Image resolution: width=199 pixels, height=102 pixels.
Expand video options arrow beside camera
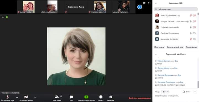click(x=35, y=97)
